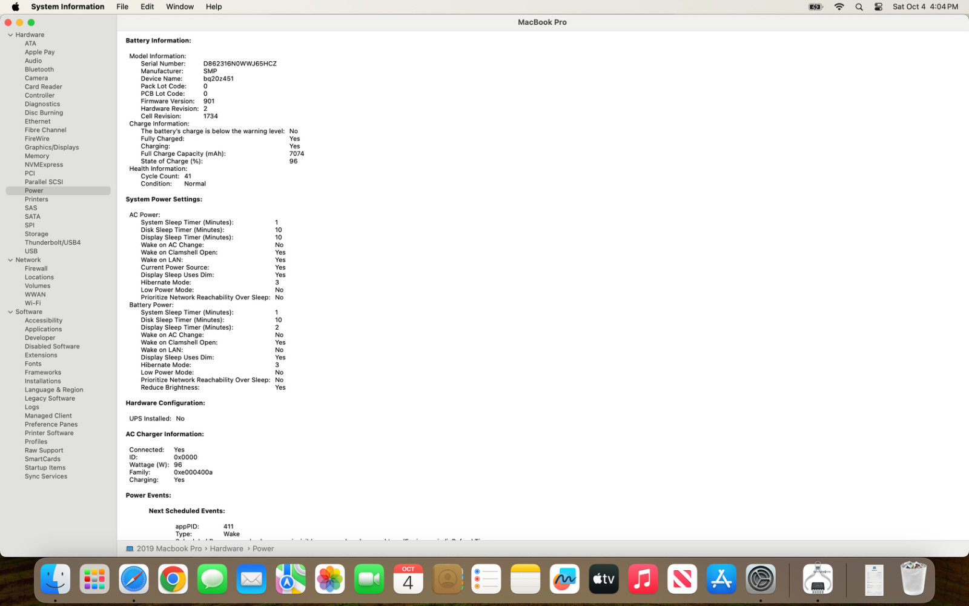
Task: Select Sync Services in the sidebar
Action: (x=46, y=477)
